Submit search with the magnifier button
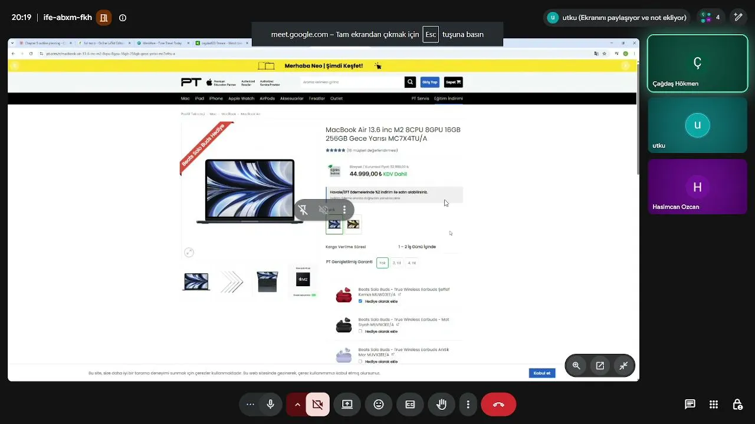This screenshot has width=755, height=424. 410,82
